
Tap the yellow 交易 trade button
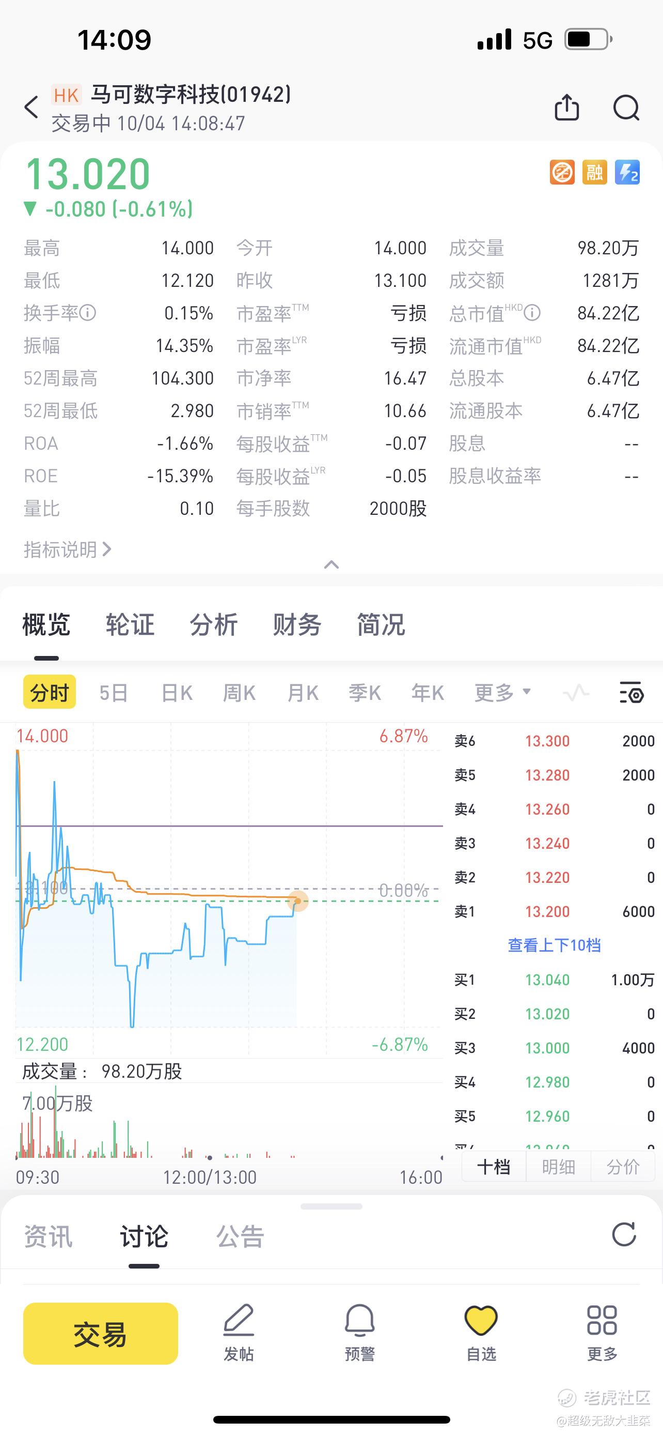pos(101,1334)
